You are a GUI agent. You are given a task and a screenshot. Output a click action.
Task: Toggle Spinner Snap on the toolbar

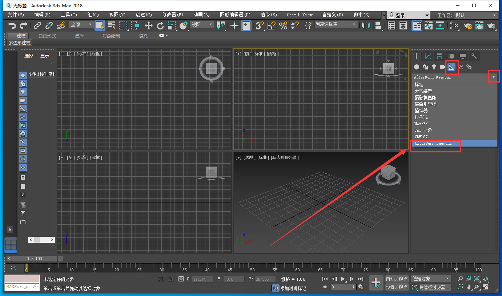(x=295, y=25)
